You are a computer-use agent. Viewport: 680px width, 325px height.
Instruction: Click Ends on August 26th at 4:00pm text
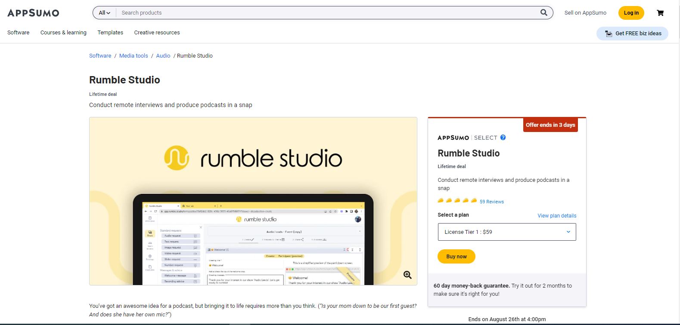point(507,319)
